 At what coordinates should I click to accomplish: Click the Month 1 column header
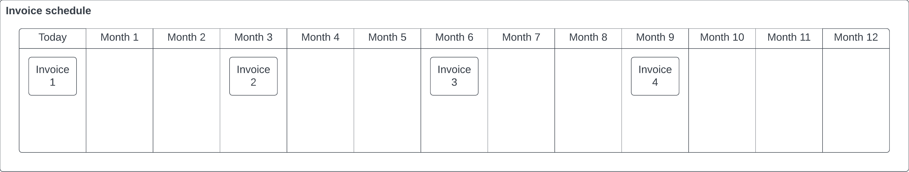(120, 38)
